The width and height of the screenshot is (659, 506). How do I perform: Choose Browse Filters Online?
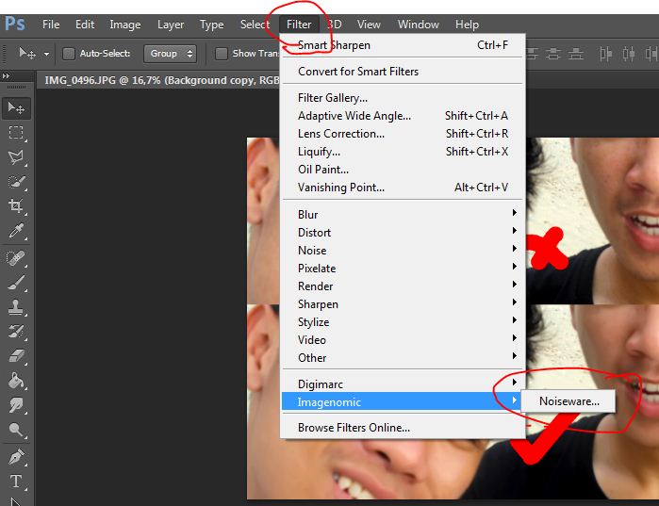point(404,428)
